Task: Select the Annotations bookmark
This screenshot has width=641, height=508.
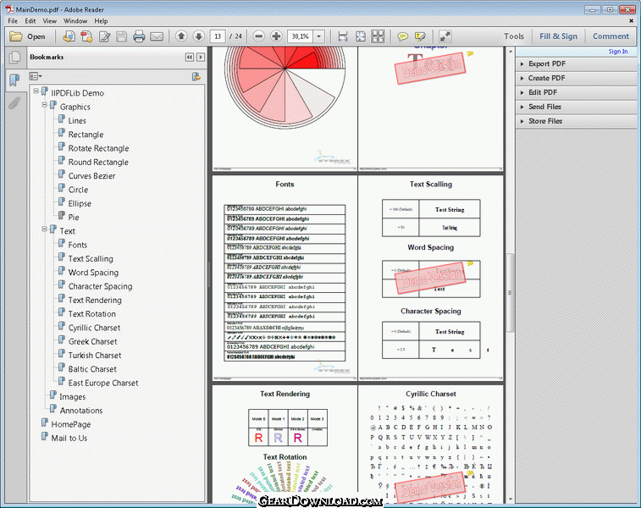Action: pos(81,411)
